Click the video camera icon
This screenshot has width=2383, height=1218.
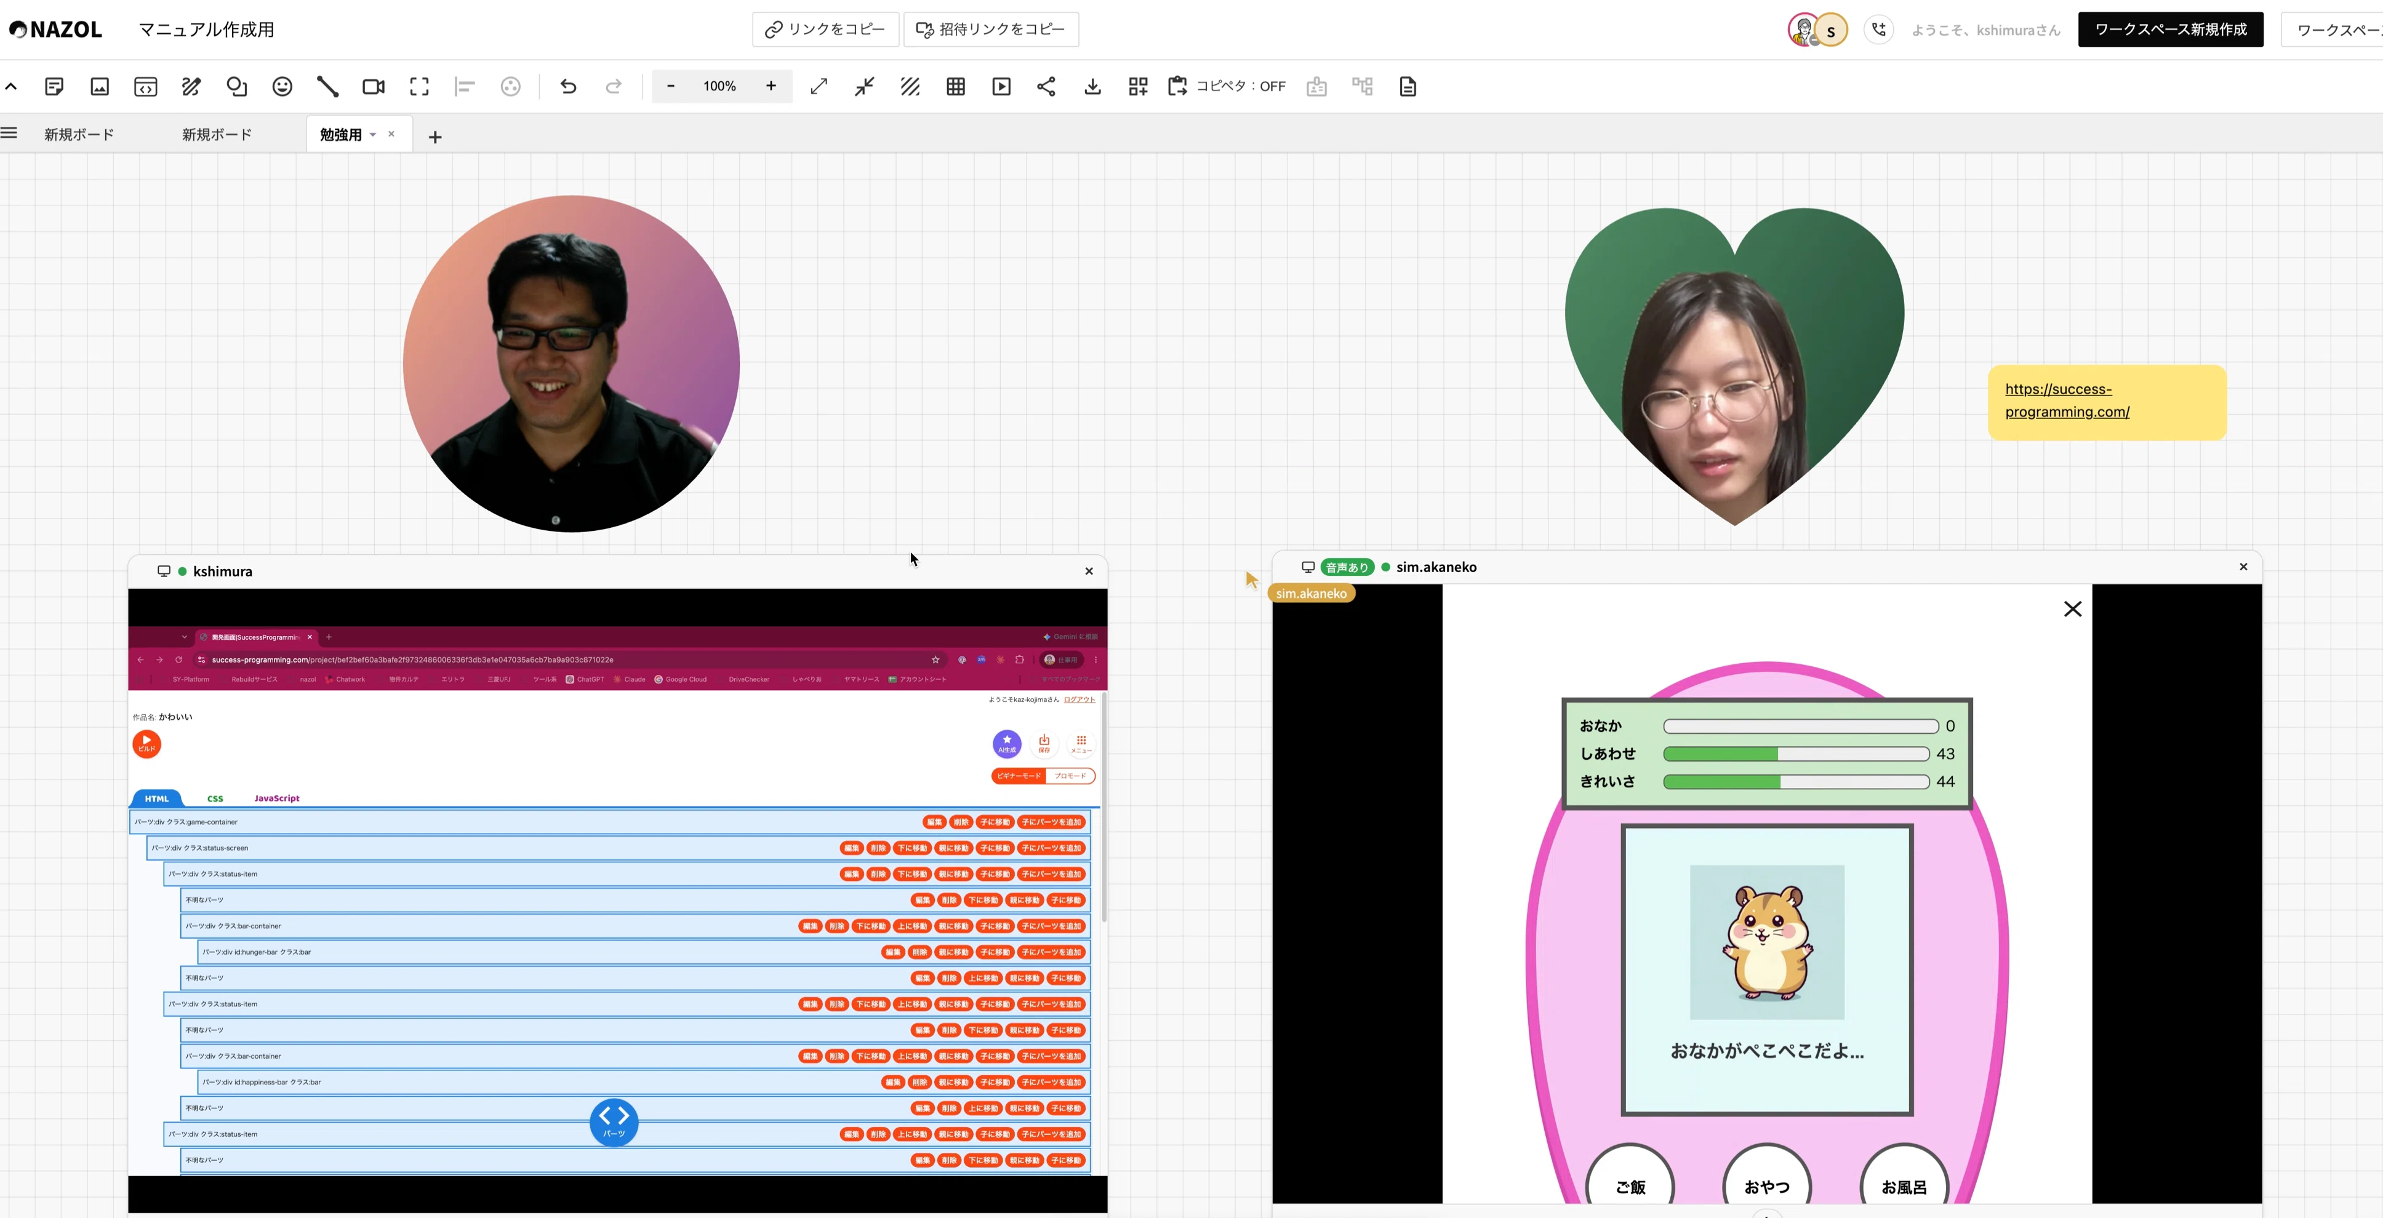374,86
